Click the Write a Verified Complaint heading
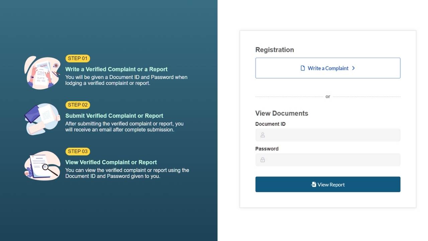Screen dimensions: 428x241 pyautogui.click(x=116, y=69)
